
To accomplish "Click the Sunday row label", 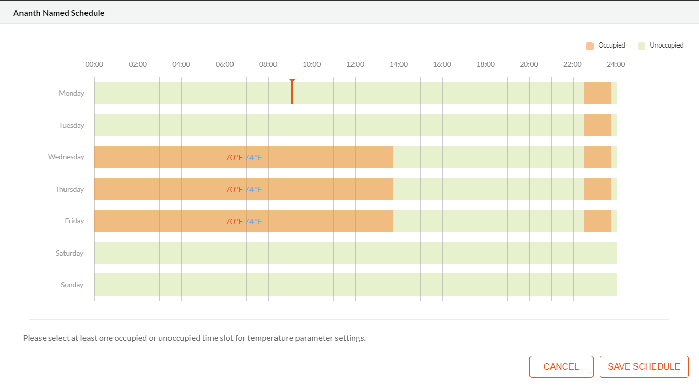I will (x=73, y=285).
